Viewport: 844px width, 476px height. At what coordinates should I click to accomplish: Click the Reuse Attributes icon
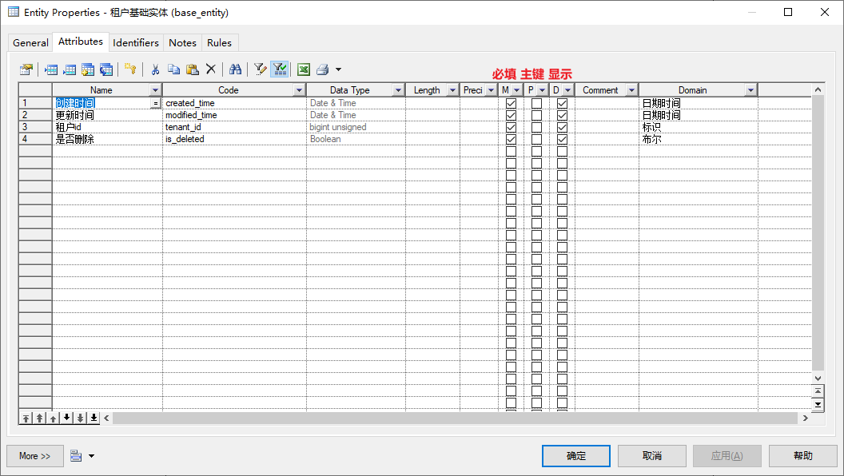click(x=106, y=69)
